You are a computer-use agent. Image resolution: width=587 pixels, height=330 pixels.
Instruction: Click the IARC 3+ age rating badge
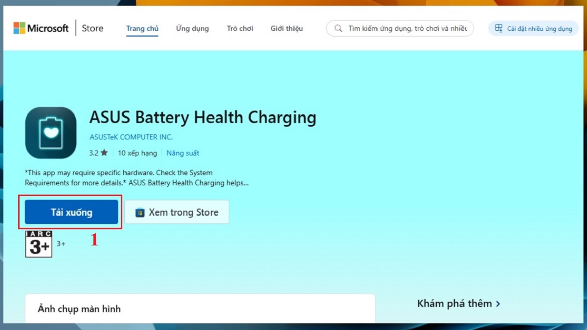(38, 243)
